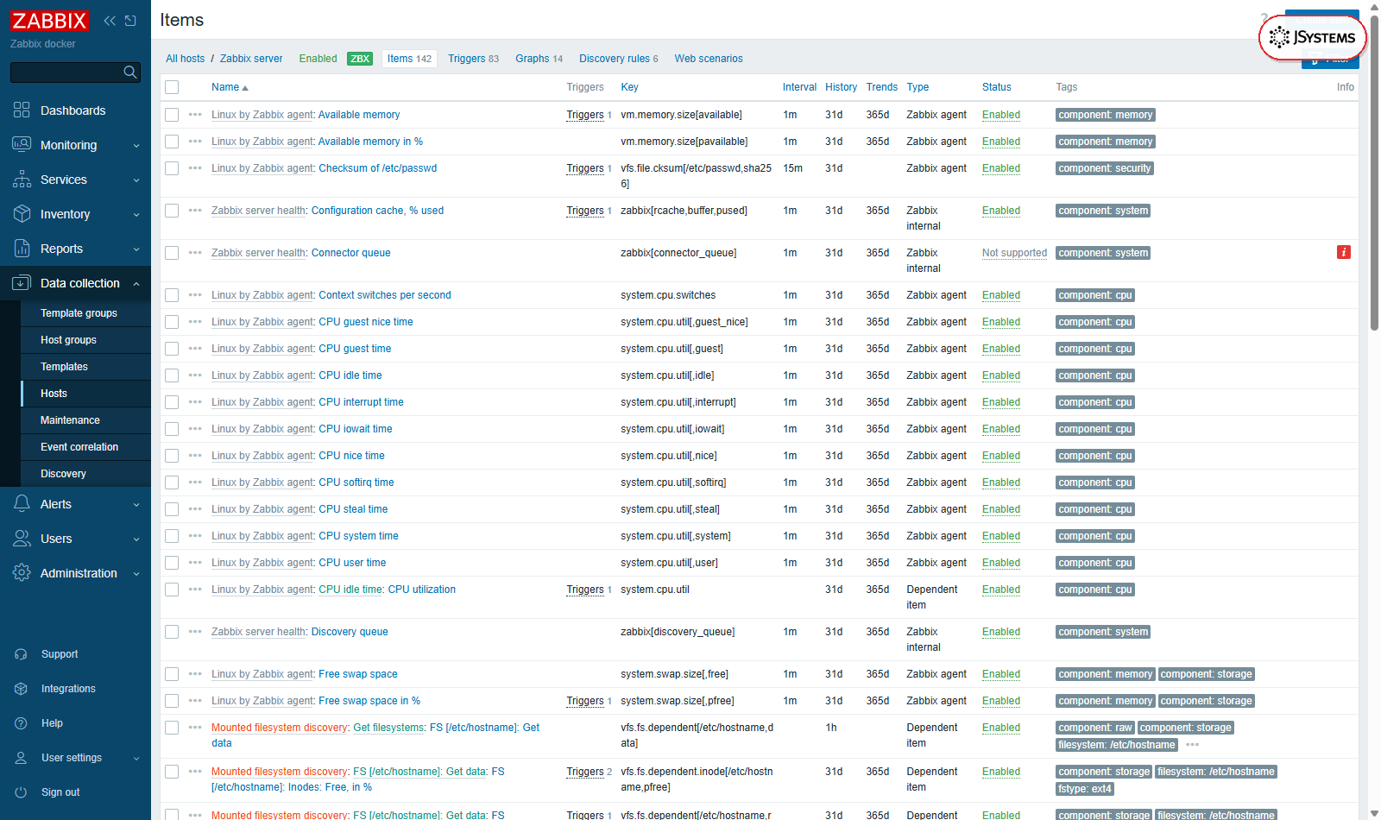The height and width of the screenshot is (820, 1381).
Task: Open the Graphs 14 link
Action: point(539,59)
